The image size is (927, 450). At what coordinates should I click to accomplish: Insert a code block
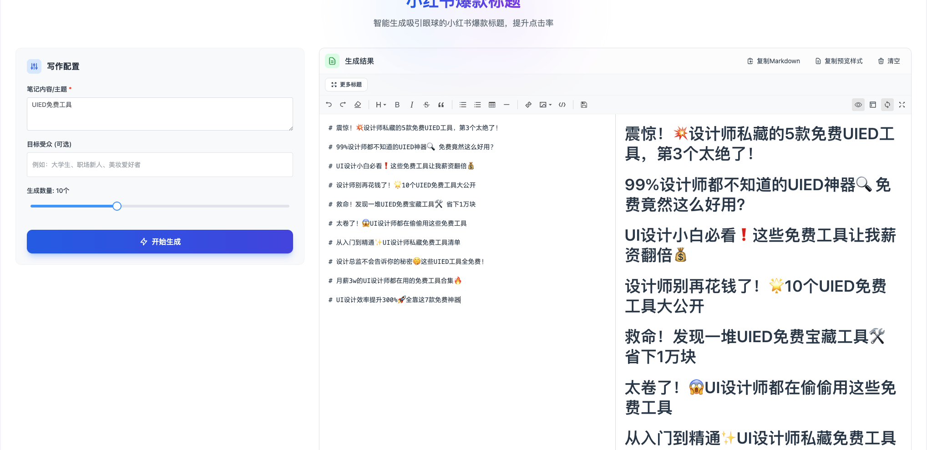pyautogui.click(x=562, y=105)
